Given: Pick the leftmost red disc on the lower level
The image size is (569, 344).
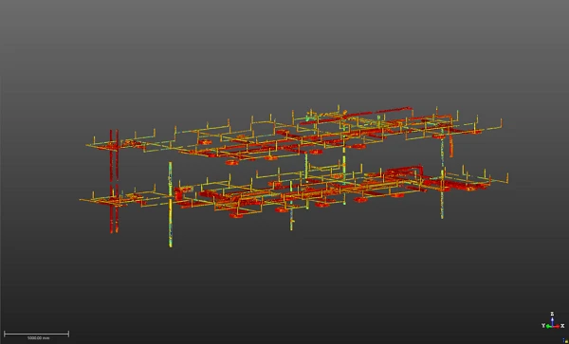Looking at the screenshot, I should coord(236,216).
